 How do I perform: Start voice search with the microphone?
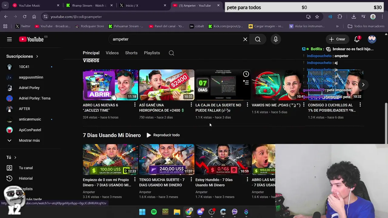[x=276, y=39]
